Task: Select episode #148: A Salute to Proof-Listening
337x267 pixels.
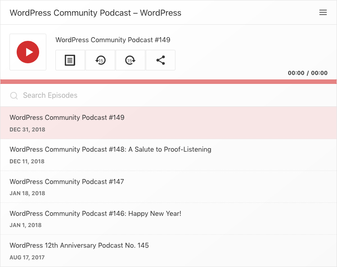Action: [x=168, y=155]
